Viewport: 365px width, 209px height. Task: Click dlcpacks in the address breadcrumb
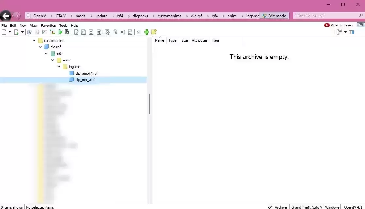140,16
